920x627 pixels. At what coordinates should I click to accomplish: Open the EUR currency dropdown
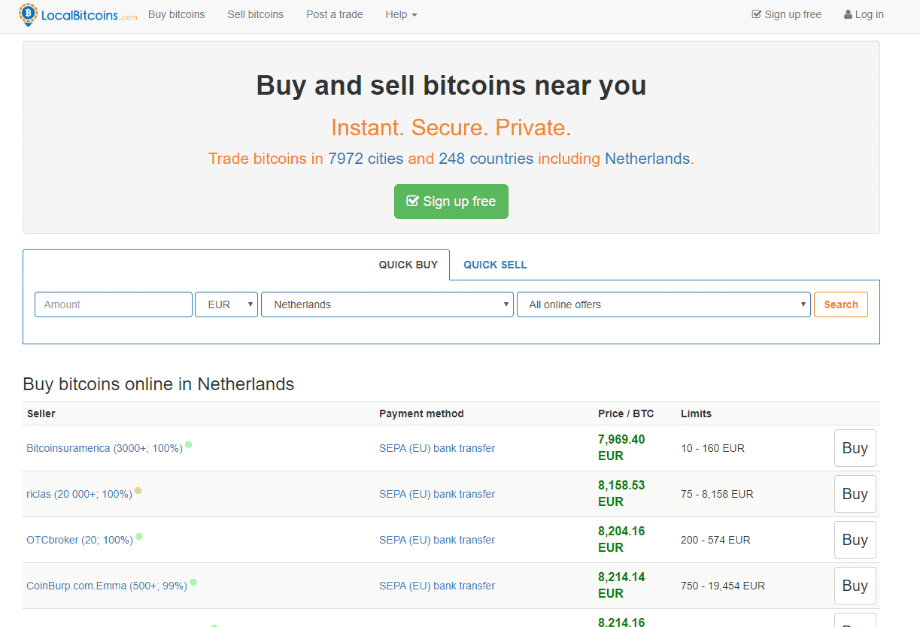click(226, 304)
